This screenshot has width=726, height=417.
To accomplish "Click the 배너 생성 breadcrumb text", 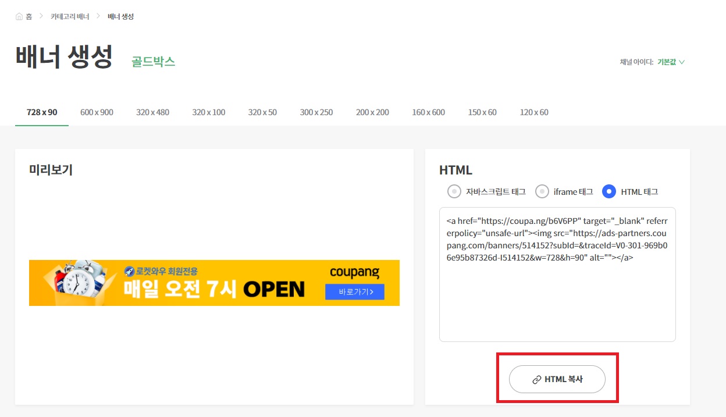I will (x=121, y=16).
